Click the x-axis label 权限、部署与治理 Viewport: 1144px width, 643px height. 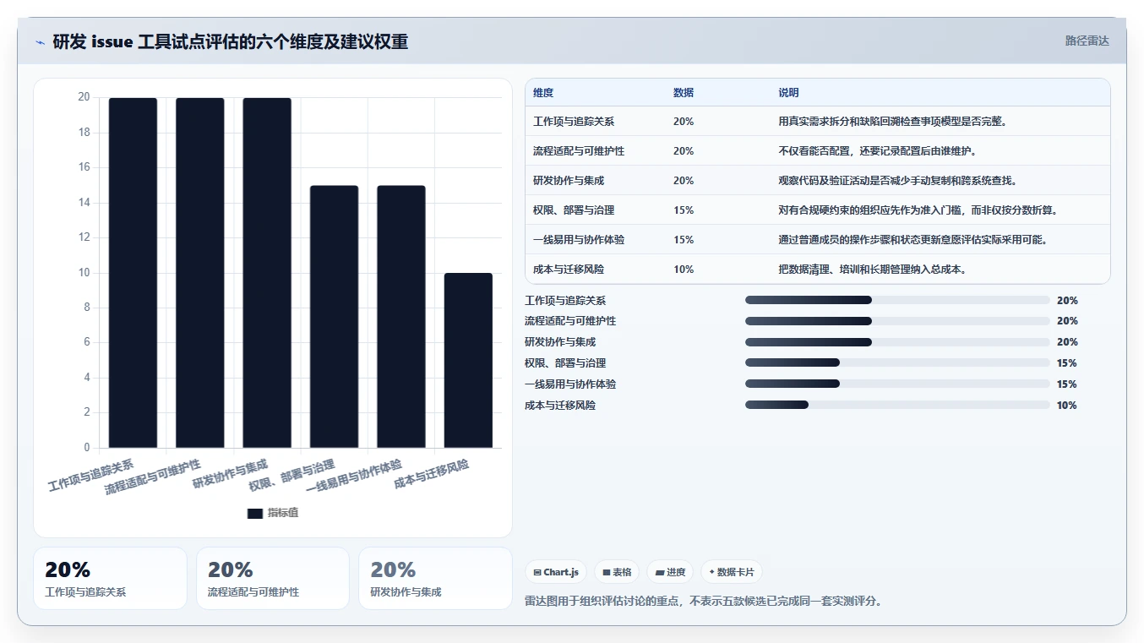click(x=292, y=476)
